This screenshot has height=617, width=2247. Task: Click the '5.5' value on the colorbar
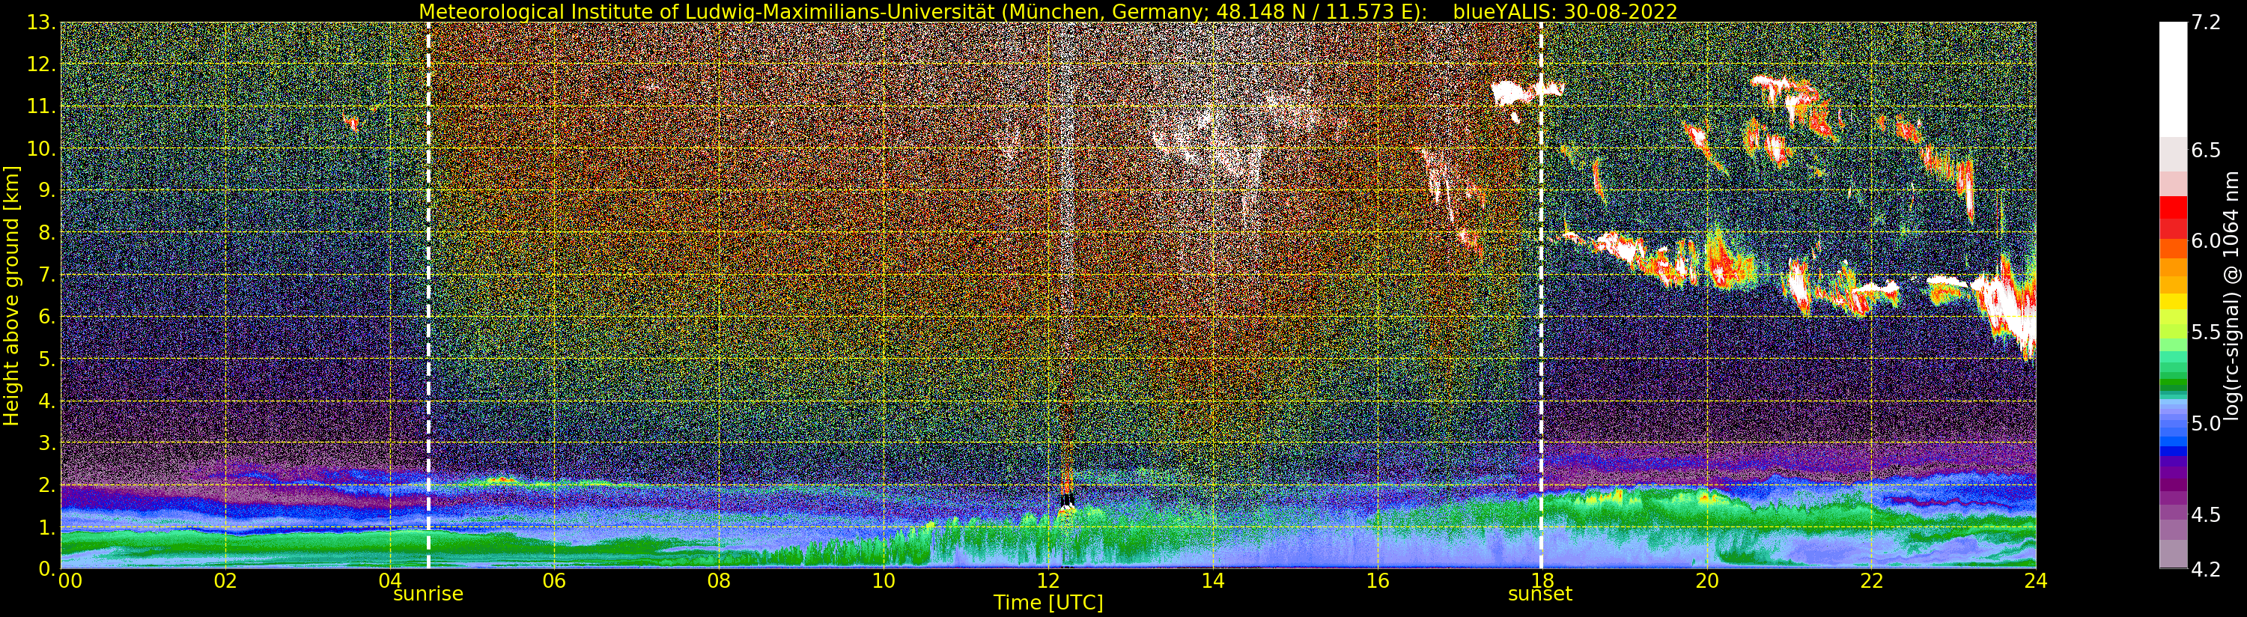point(2205,332)
